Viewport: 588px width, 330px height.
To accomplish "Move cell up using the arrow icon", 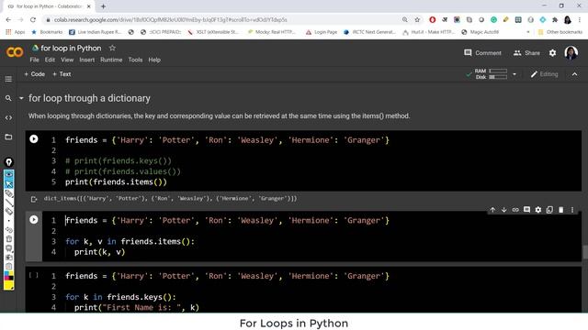I will pyautogui.click(x=492, y=210).
